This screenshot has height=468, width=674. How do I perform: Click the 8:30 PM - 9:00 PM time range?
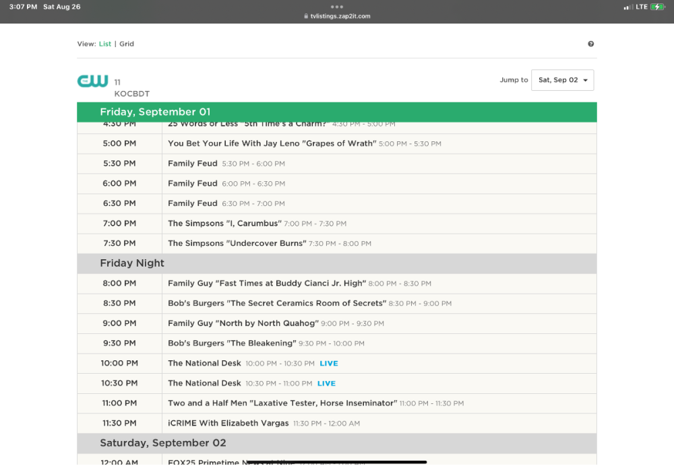click(x=420, y=304)
